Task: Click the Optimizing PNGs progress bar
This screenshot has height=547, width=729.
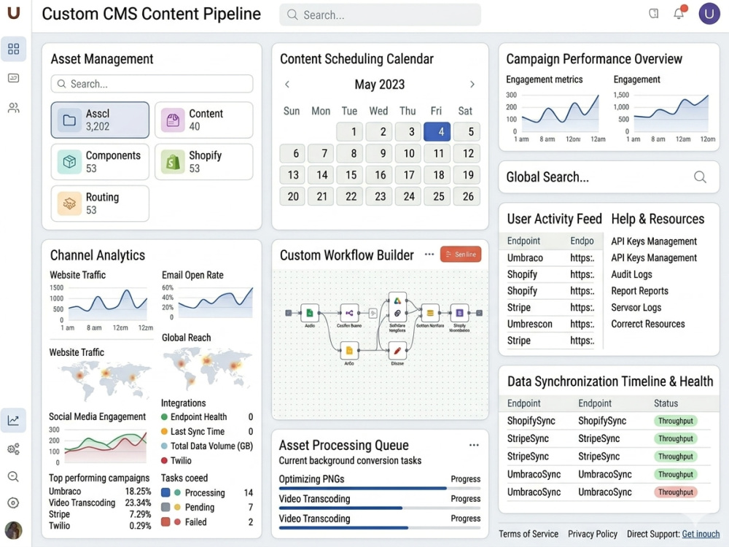Action: click(379, 489)
